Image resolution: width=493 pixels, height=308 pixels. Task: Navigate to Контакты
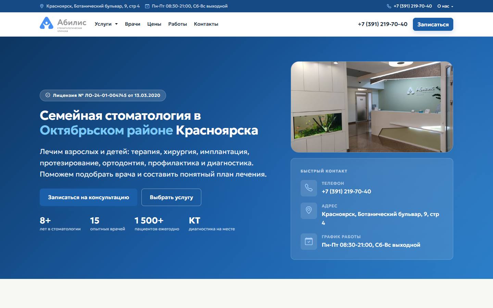point(206,24)
